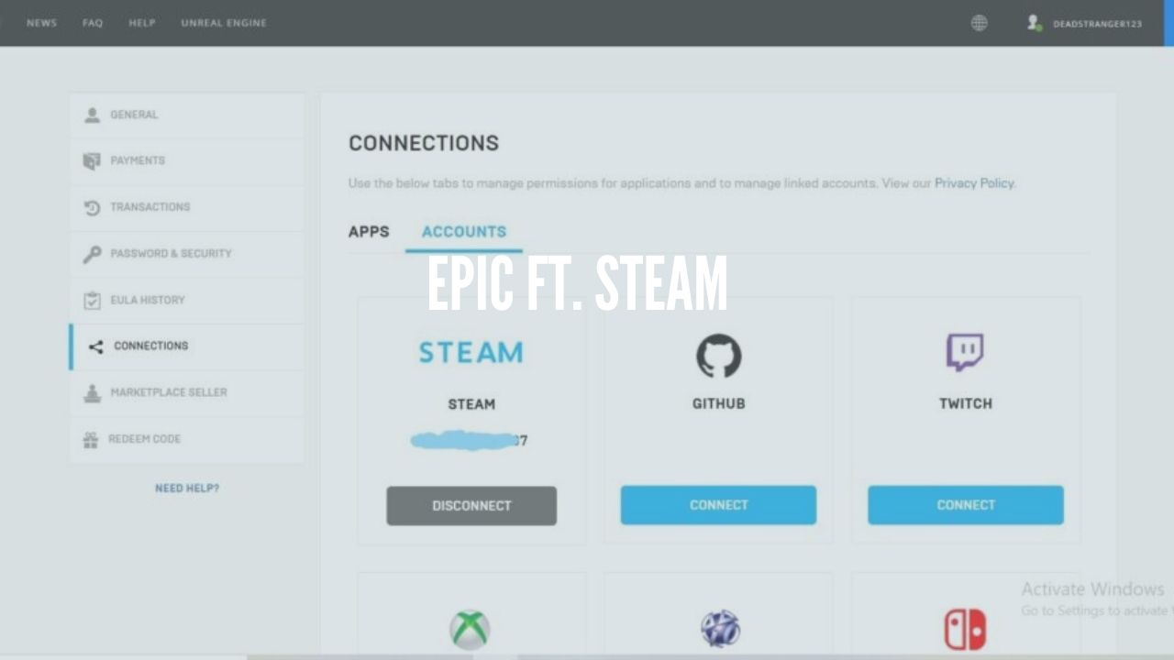Screen dimensions: 1174x660
Task: Disconnect the Steam account
Action: coord(471,506)
